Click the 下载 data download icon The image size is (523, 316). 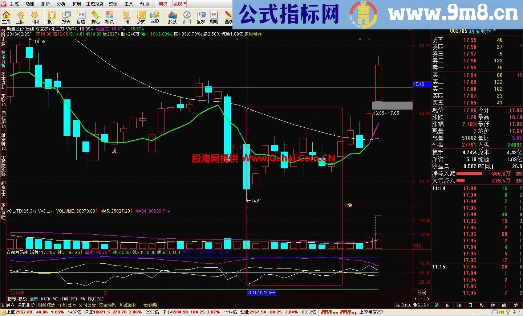click(x=126, y=16)
